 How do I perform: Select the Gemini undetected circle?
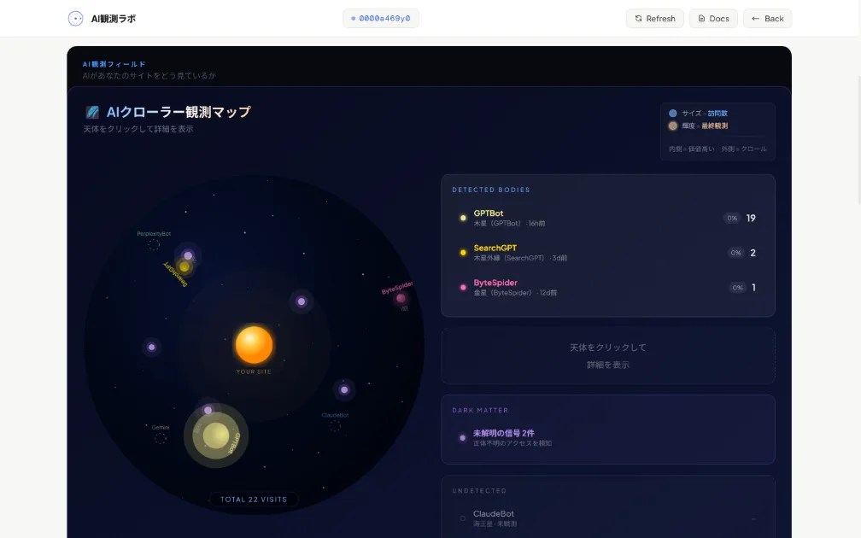pyautogui.click(x=161, y=436)
